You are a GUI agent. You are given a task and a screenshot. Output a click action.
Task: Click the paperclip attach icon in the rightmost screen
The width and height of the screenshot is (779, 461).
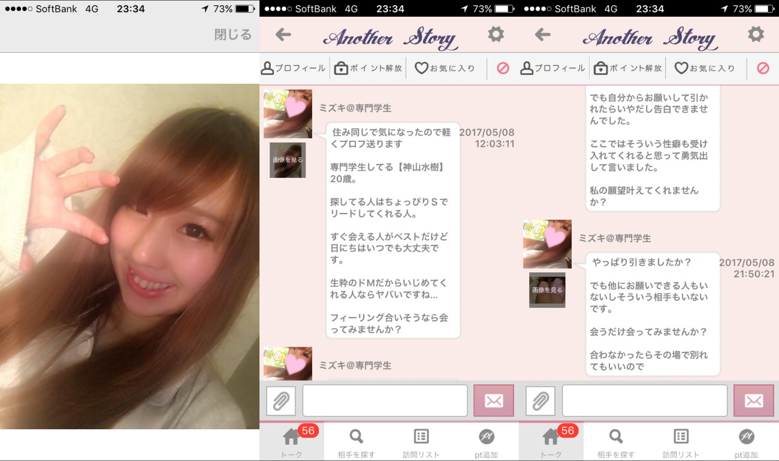[x=541, y=401]
